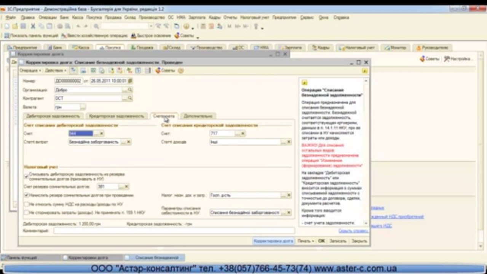
Task: Click the Print icon in main toolbar
Action: click(60, 26)
